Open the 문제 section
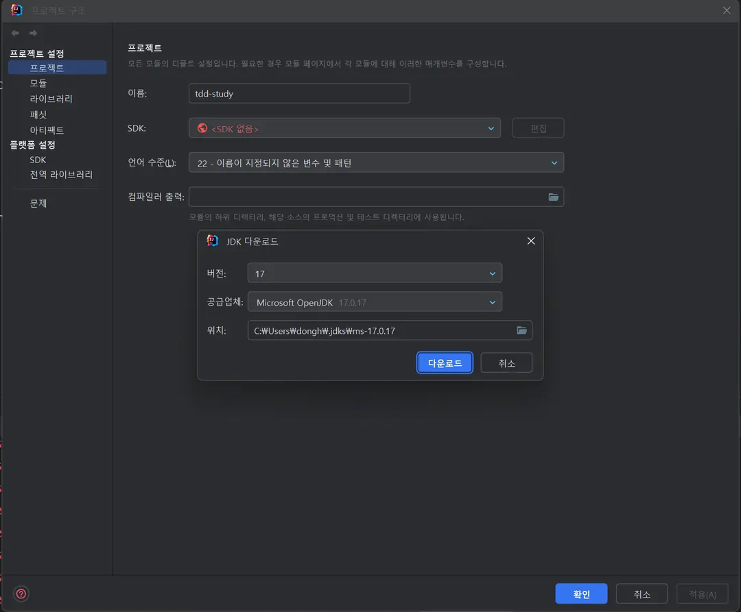The width and height of the screenshot is (741, 612). [x=38, y=204]
